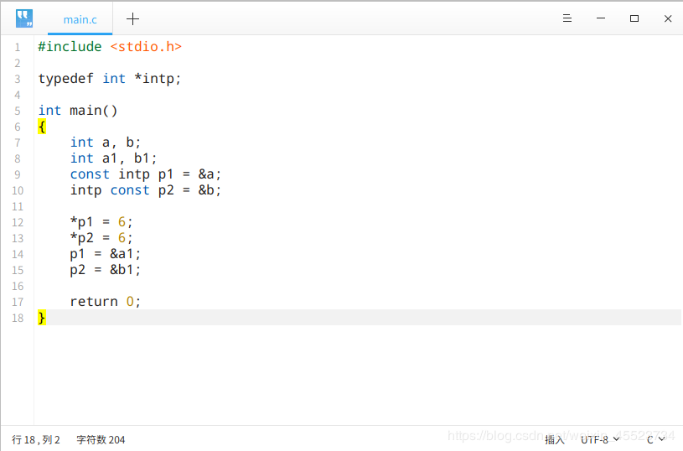Minimize the editor window

tap(601, 18)
